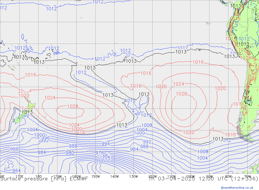The width and height of the screenshot is (259, 190).
Task: Select the 160W longitude axis label
Action: pos(76,177)
